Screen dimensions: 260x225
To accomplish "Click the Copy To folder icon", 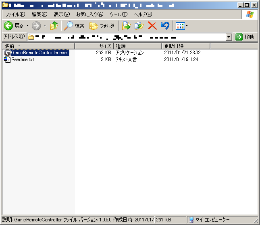I will coord(139,26).
